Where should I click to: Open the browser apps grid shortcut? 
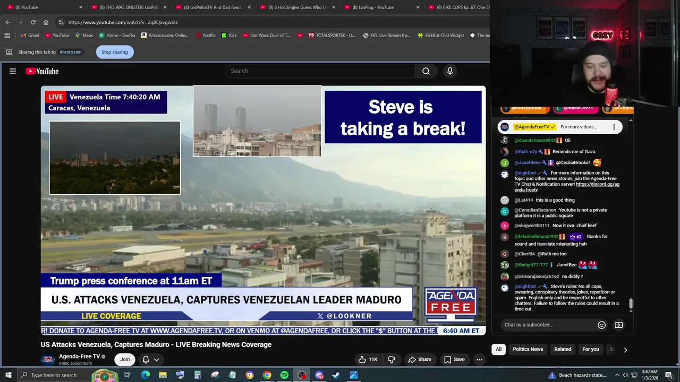pos(7,36)
